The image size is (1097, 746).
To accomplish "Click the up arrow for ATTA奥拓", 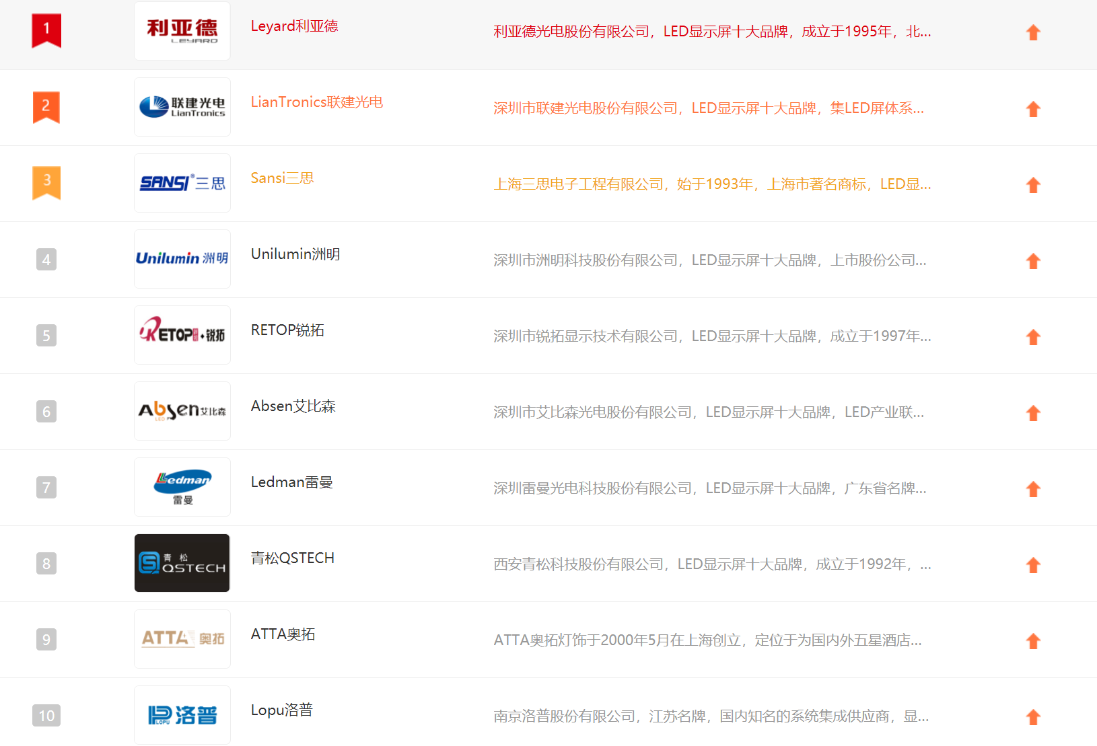I will (1033, 641).
